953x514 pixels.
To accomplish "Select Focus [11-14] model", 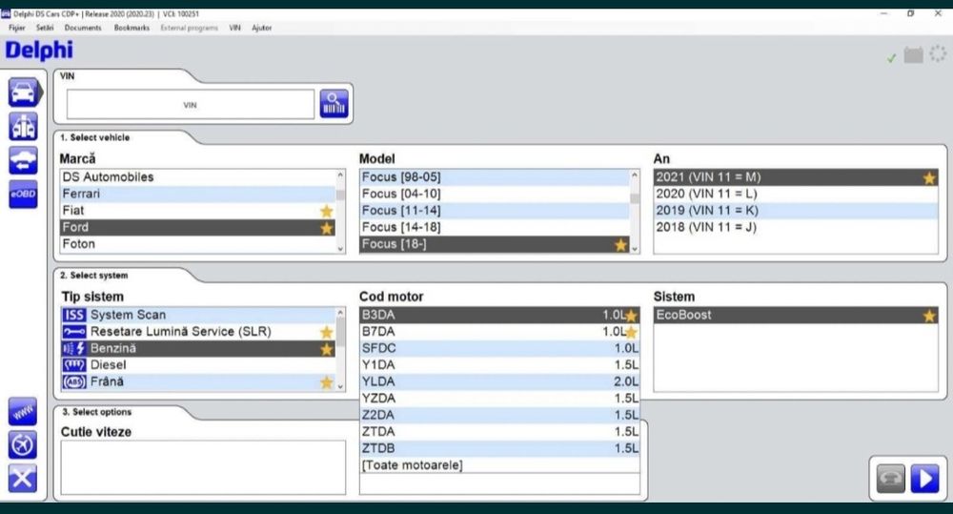I will (495, 211).
